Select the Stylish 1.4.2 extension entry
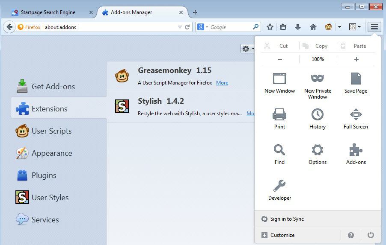This screenshot has height=245, width=386. 181,107
